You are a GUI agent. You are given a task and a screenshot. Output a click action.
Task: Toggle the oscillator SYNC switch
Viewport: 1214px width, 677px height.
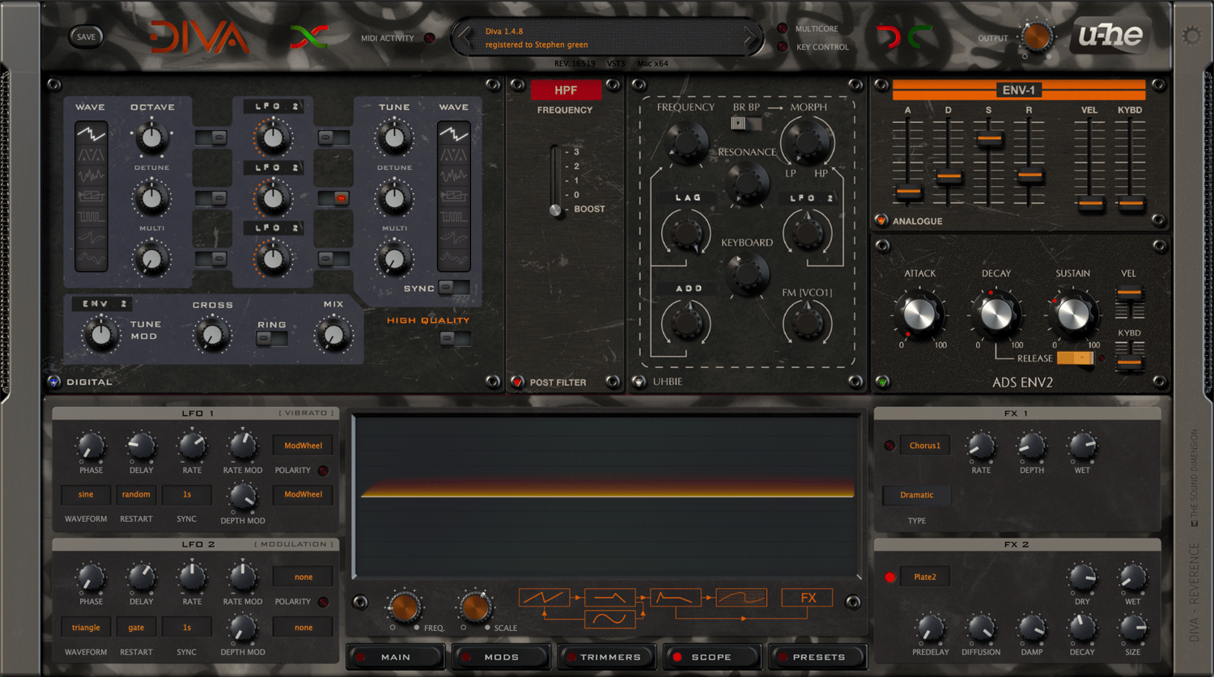pos(453,287)
